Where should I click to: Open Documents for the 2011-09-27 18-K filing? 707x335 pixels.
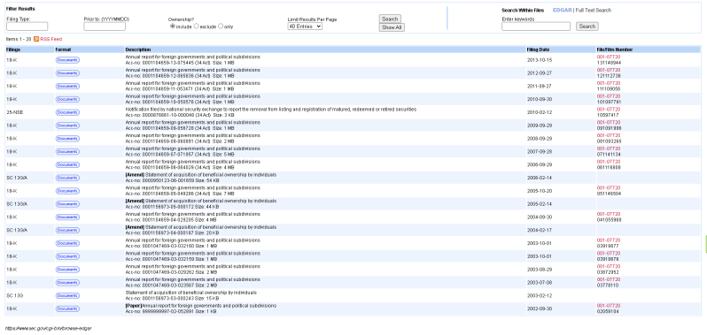(67, 86)
